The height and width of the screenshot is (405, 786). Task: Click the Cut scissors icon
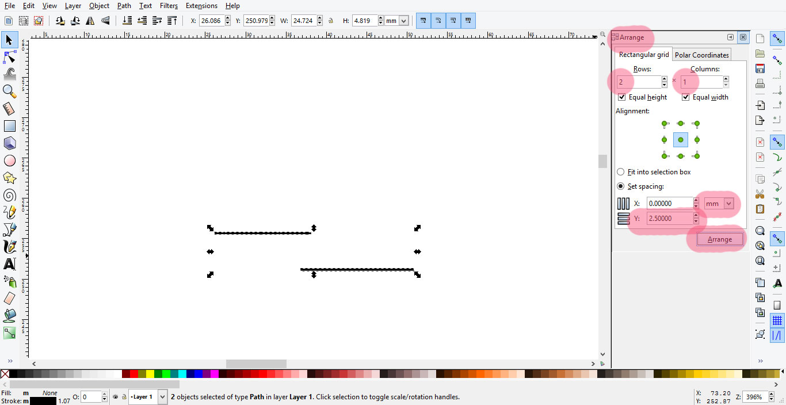point(760,194)
